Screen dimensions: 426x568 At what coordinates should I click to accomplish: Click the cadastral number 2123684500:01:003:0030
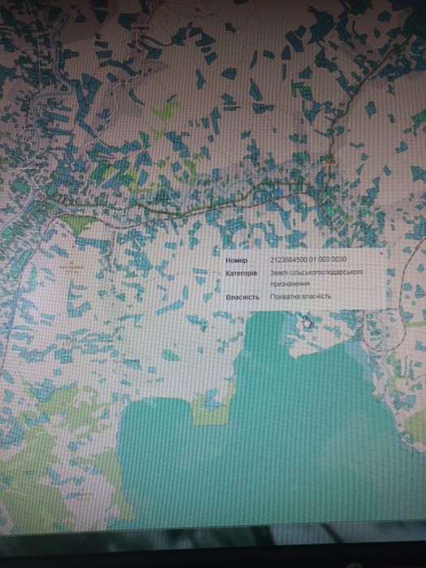(x=308, y=260)
